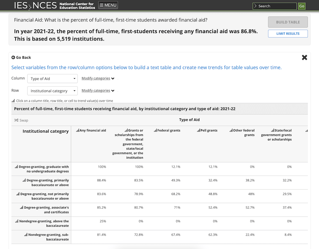This screenshot has width=319, height=249.
Task: Click the Degree-granting, associate's and certificates trend toggle
Action: click(x=22, y=207)
